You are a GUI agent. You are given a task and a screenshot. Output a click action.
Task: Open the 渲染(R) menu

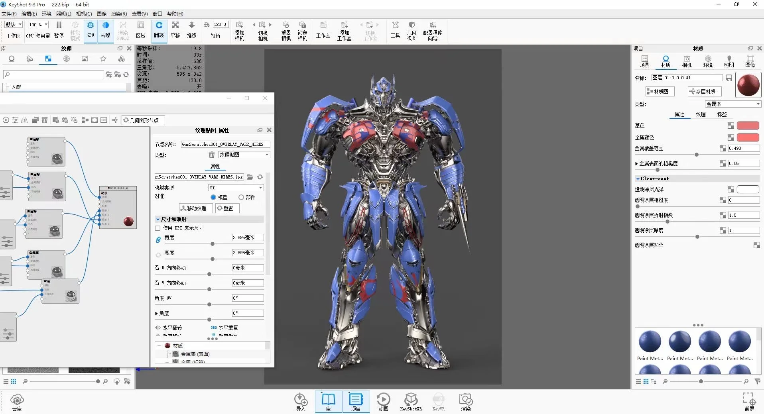click(x=119, y=14)
